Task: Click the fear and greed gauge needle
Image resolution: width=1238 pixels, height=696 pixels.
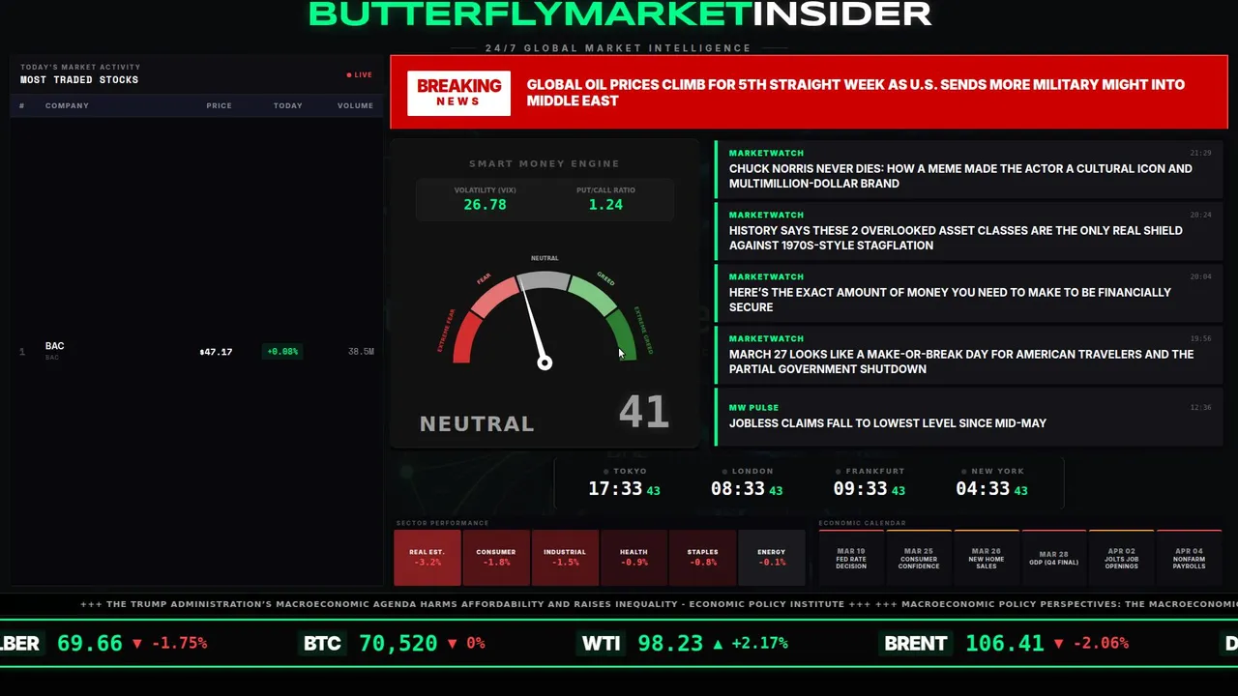Action: (533, 323)
